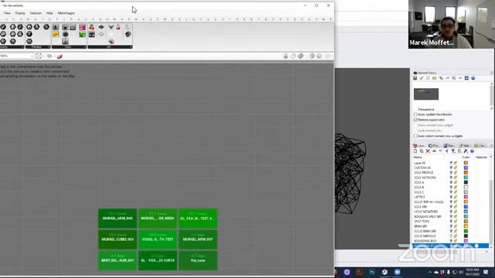
Task: Change the color swatch of the SOLE SRF layer
Action: point(466,207)
